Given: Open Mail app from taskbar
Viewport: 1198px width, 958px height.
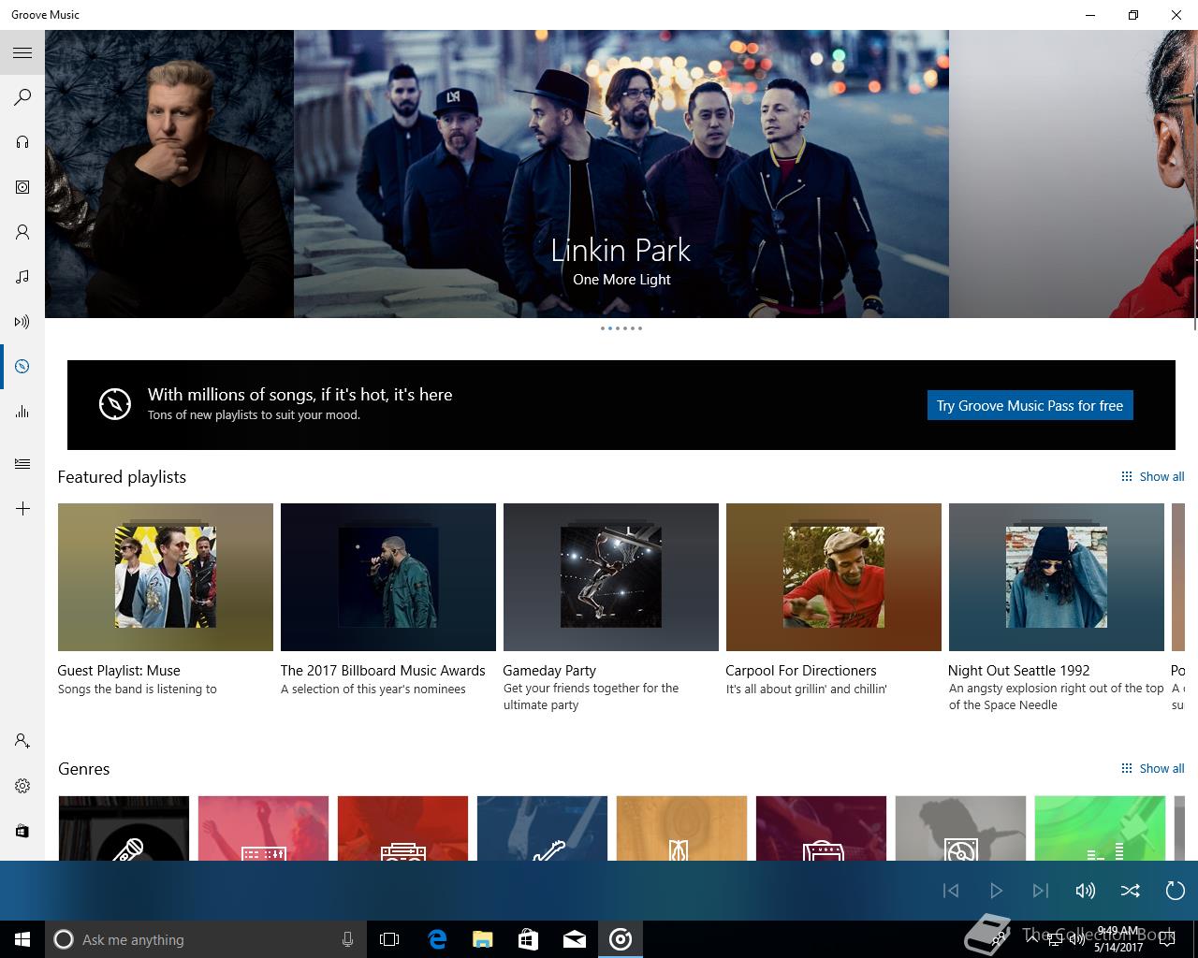Looking at the screenshot, I should coord(575,939).
